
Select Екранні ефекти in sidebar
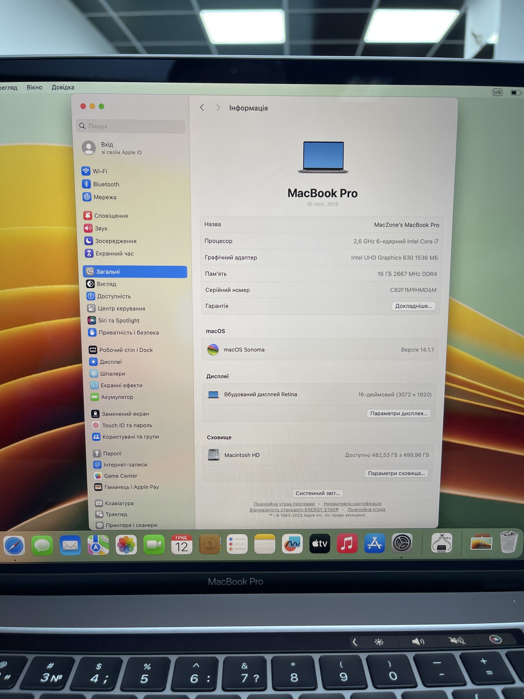pyautogui.click(x=117, y=385)
